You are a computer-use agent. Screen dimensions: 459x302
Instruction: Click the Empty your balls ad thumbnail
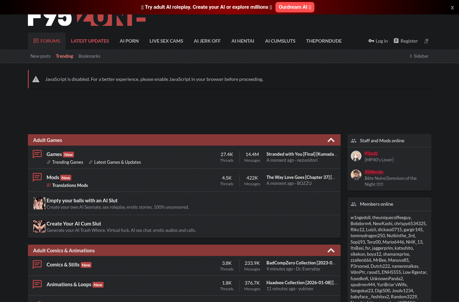click(x=39, y=203)
